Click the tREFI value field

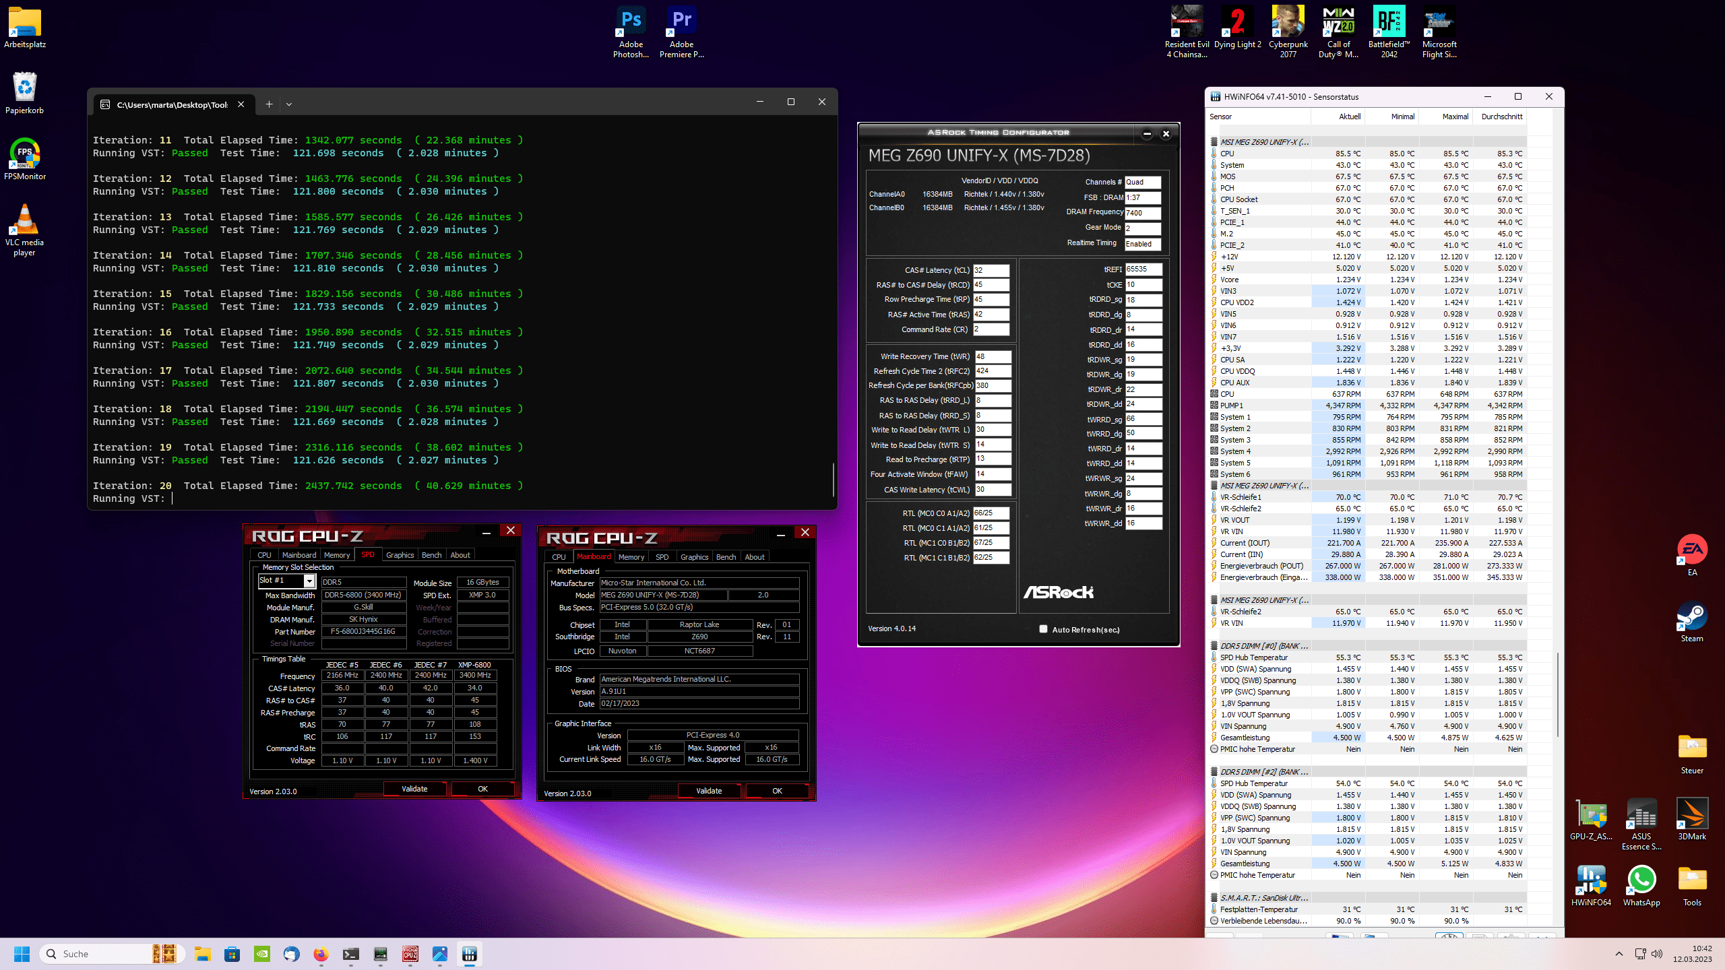[x=1143, y=269]
